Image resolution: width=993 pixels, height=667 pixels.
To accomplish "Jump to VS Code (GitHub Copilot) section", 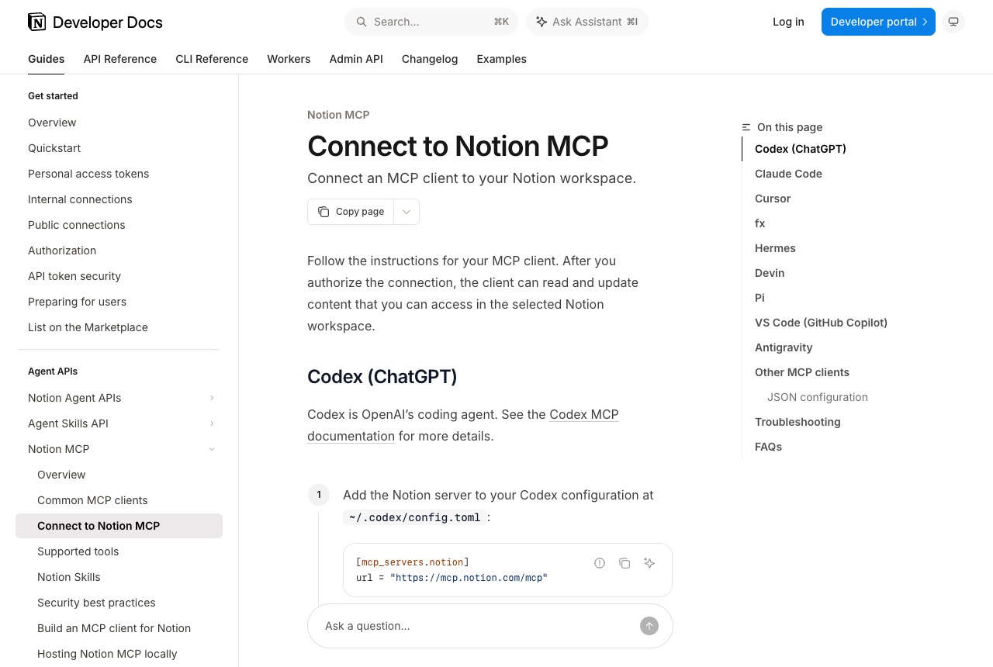I will coord(821,323).
